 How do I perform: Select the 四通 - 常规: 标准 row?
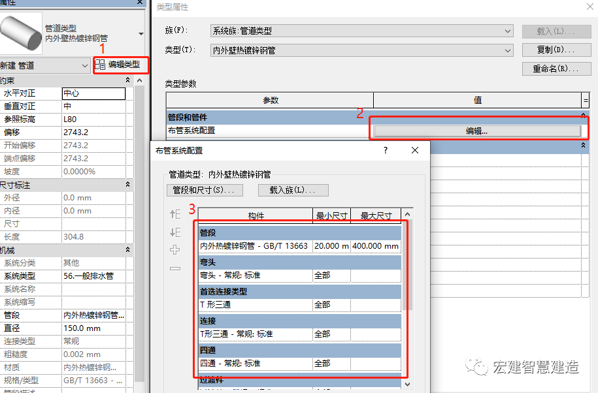[256, 363]
